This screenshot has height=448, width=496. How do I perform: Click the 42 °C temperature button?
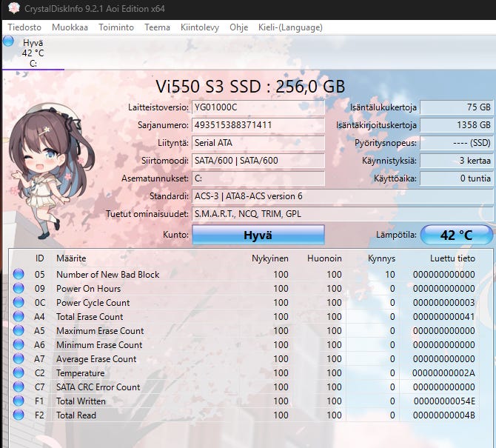click(457, 235)
